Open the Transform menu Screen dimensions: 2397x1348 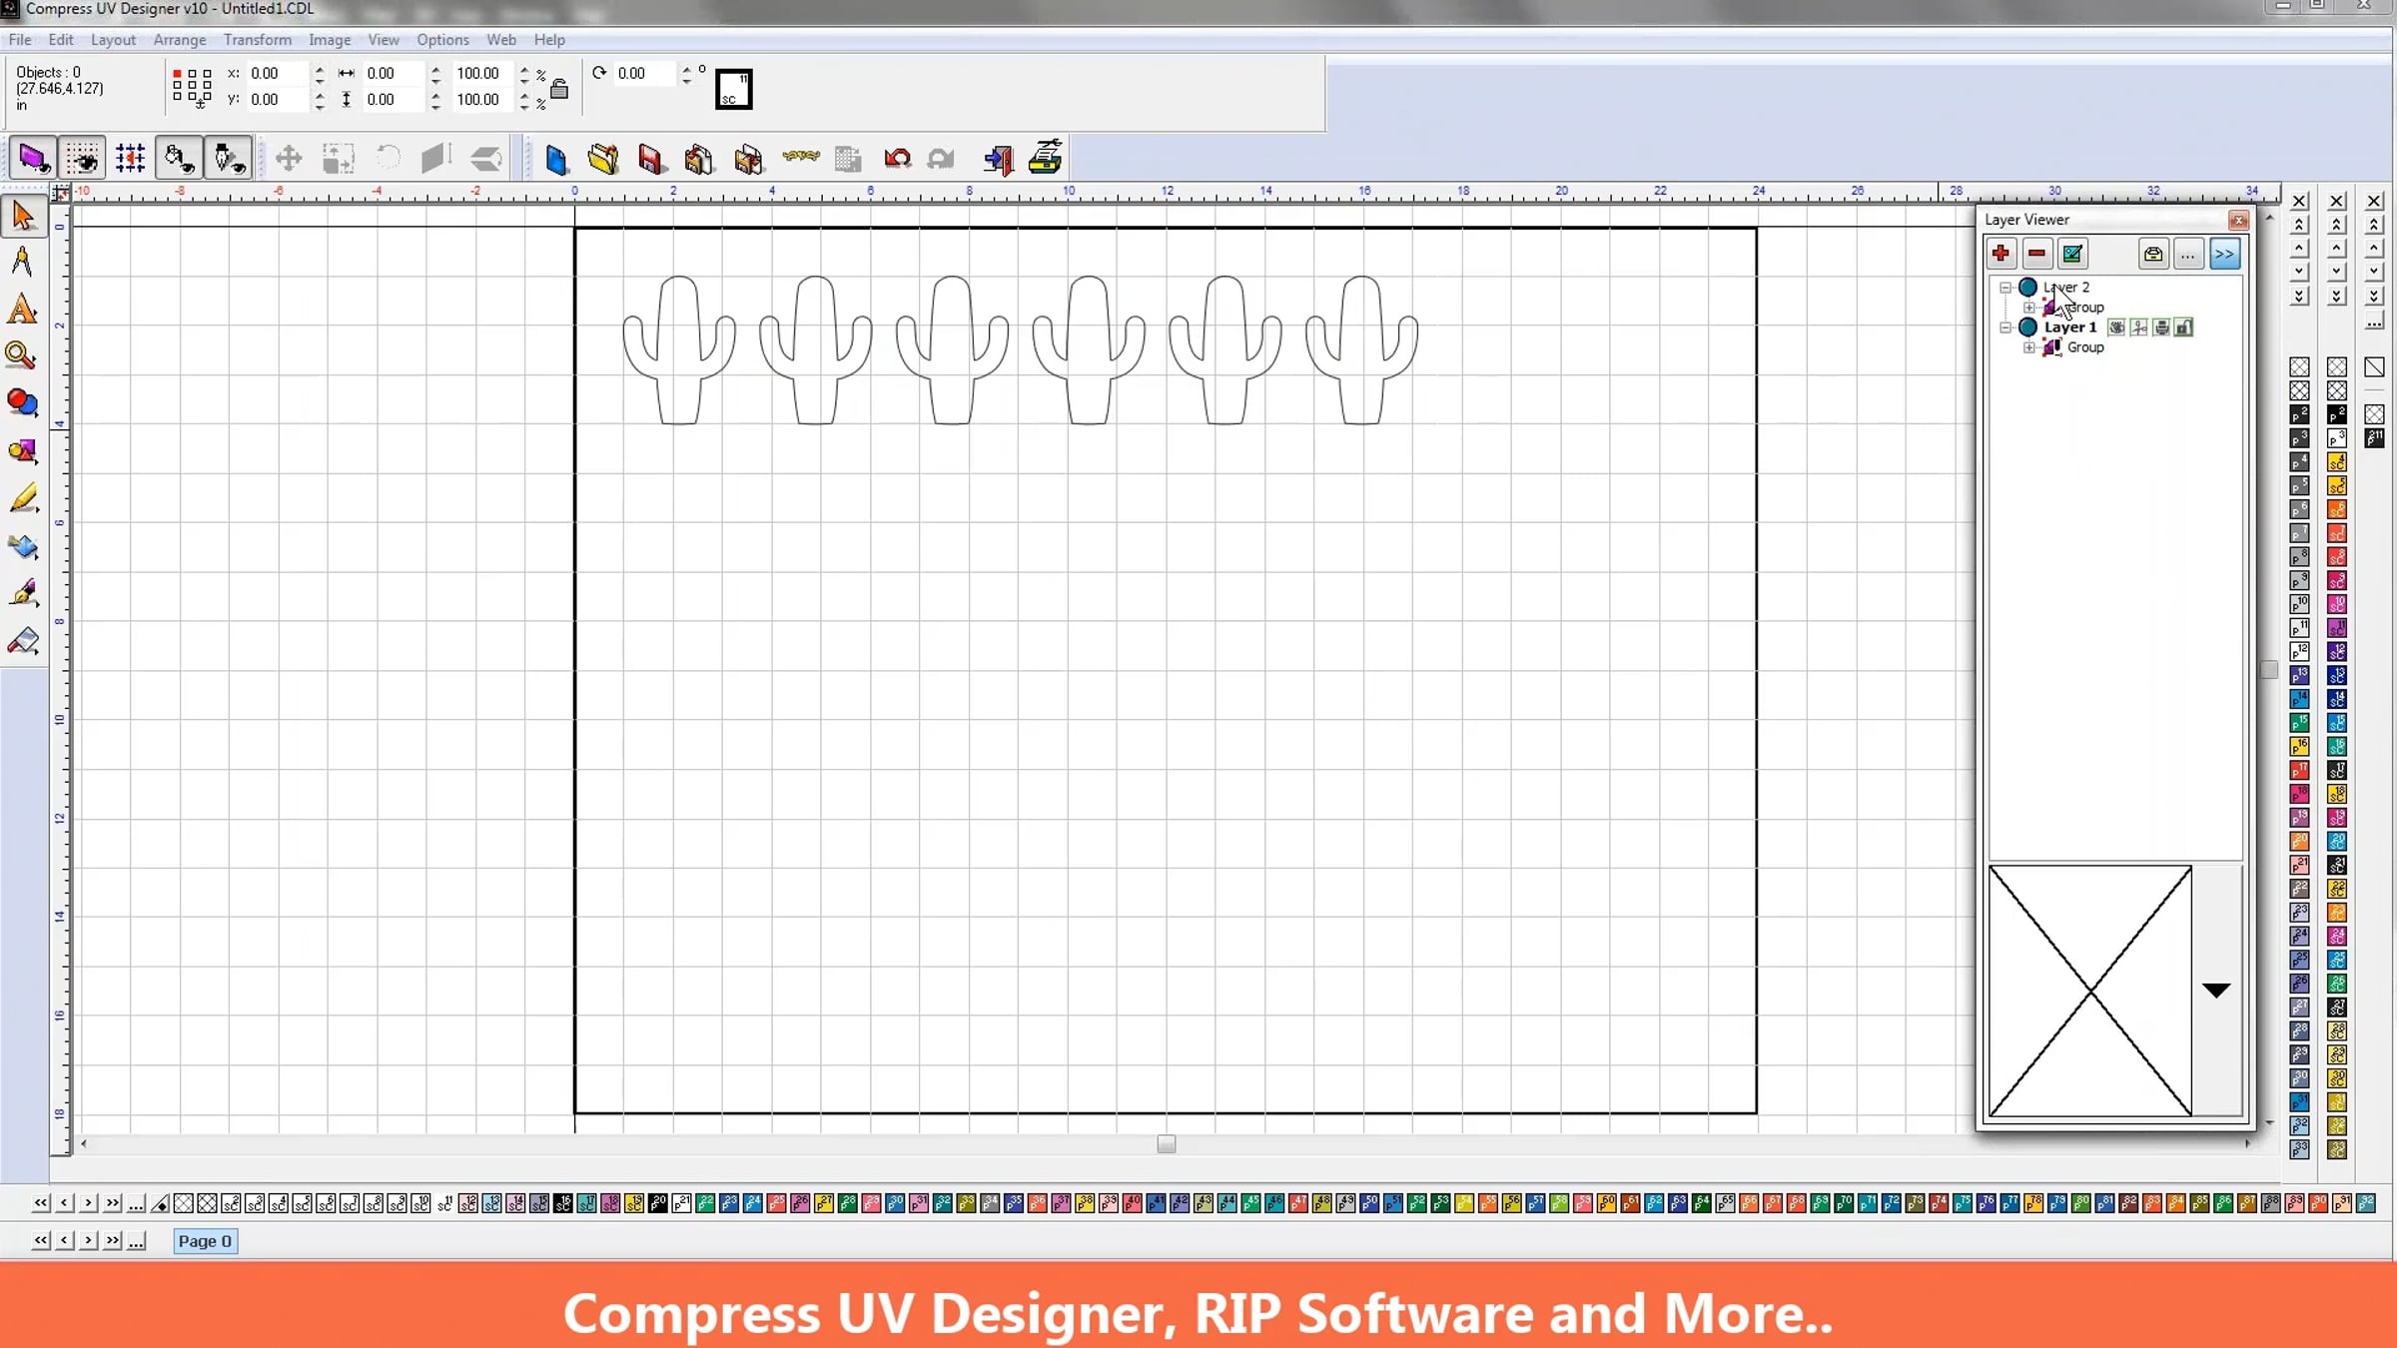click(x=258, y=40)
